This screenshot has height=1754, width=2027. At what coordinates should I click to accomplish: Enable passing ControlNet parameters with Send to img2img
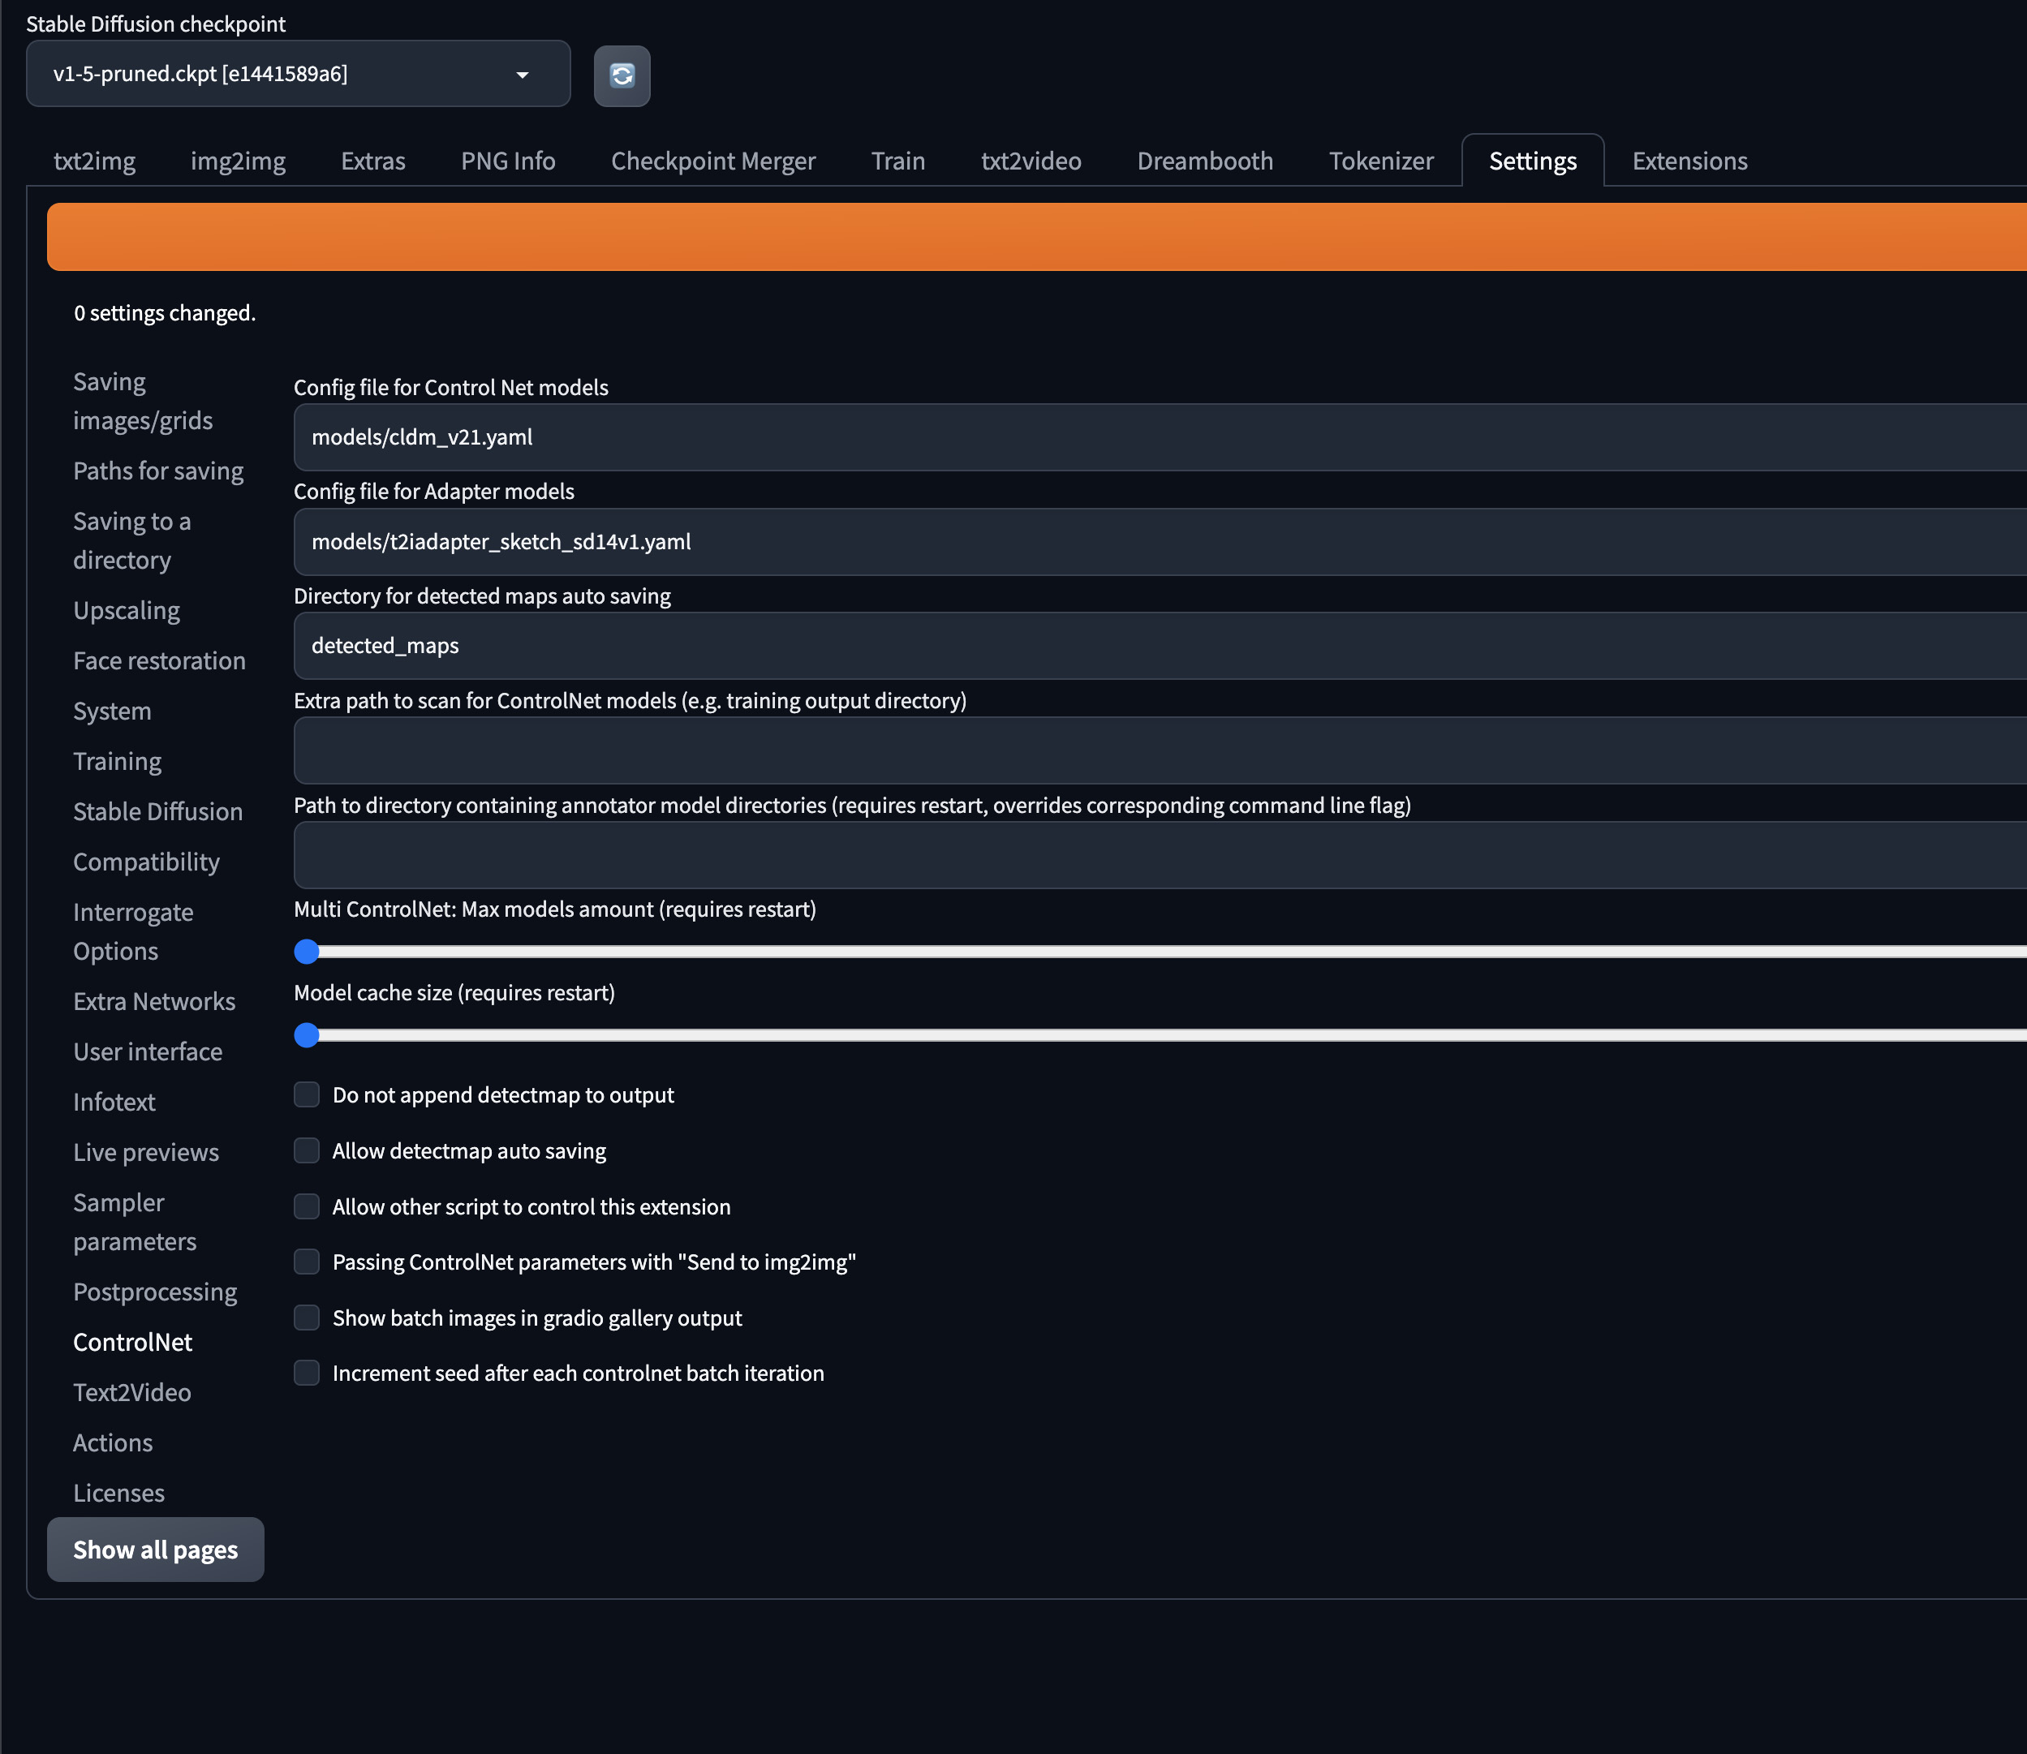tap(307, 1262)
